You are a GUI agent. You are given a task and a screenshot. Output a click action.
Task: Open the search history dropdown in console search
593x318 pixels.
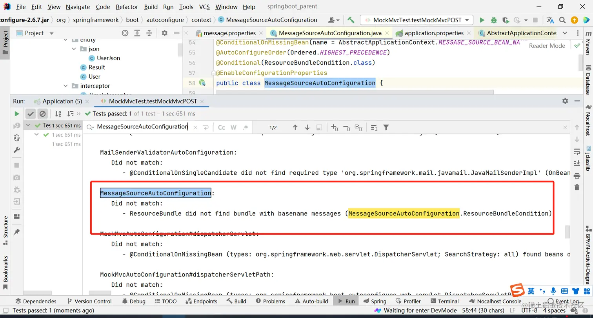point(90,127)
